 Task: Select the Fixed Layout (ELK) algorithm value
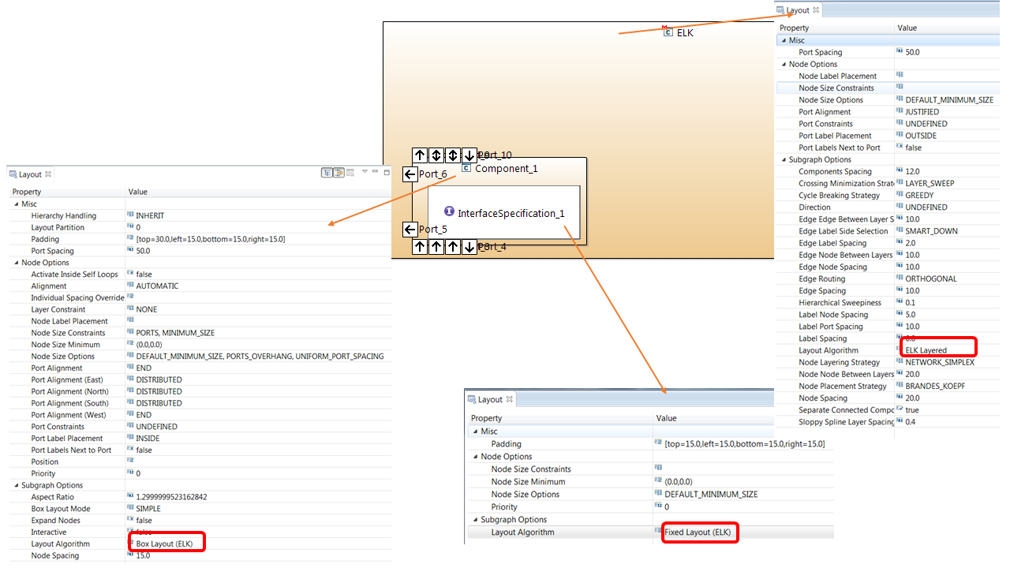[698, 532]
